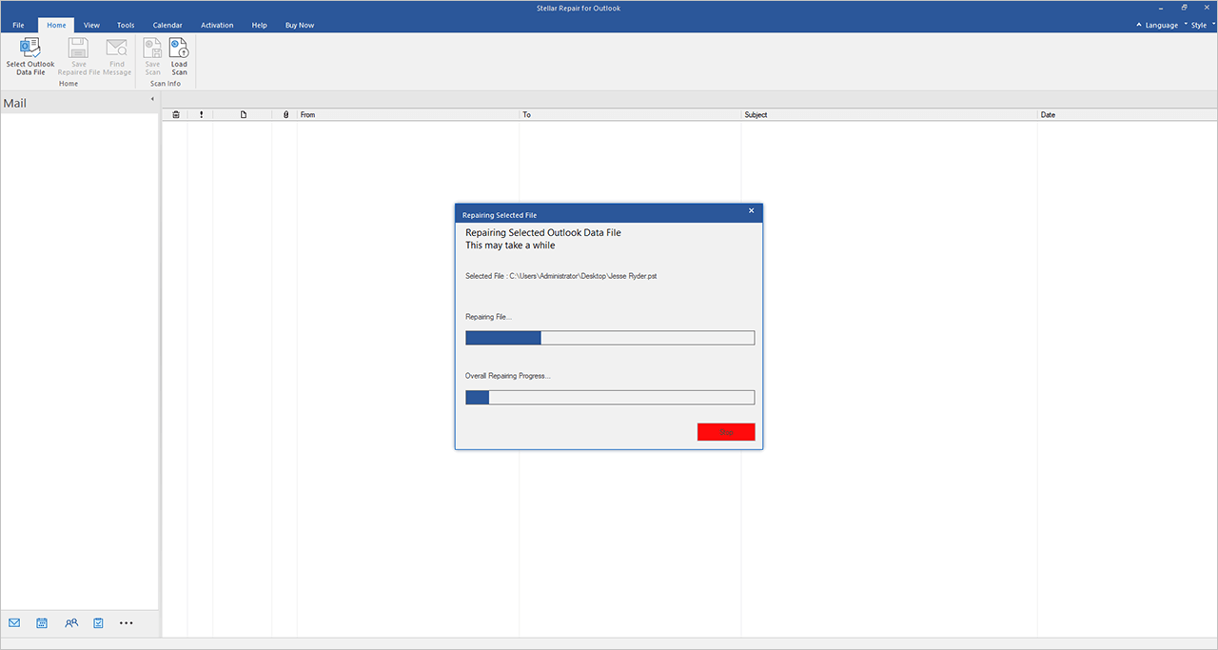Collapse the Mail pane using the arrow
This screenshot has height=650, width=1218.
(x=152, y=100)
